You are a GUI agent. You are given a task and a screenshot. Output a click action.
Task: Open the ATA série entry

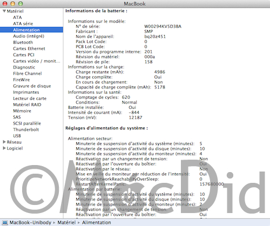[x=23, y=24]
